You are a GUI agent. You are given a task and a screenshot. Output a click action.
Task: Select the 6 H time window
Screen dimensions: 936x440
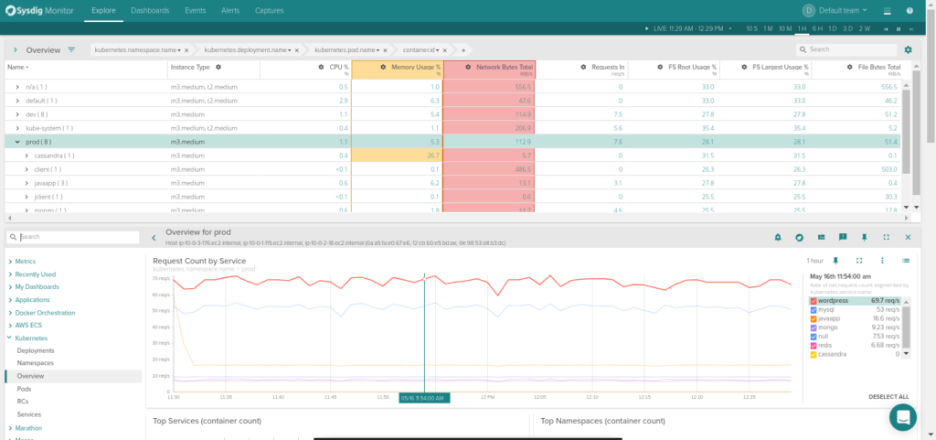[817, 28]
